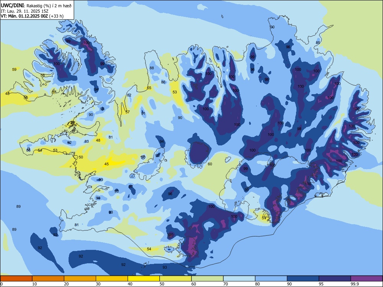Click the light orange 20–30 legend swatch

coord(80,278)
